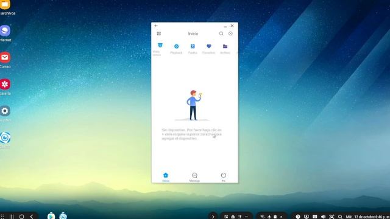This screenshot has width=390, height=219.
Task: Open the Puerta door icon
Action: (193, 46)
